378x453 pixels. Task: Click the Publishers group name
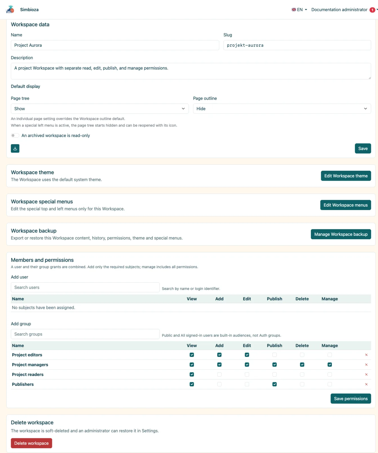[x=23, y=384]
